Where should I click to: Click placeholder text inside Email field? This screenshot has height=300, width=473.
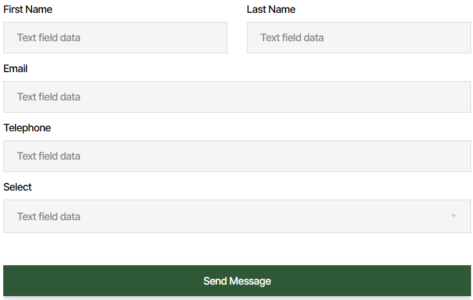click(49, 97)
